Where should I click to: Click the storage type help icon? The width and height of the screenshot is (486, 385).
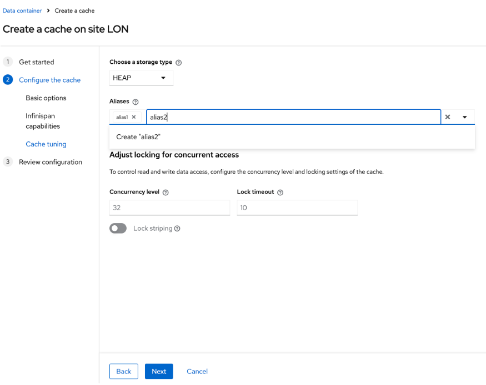pos(178,63)
